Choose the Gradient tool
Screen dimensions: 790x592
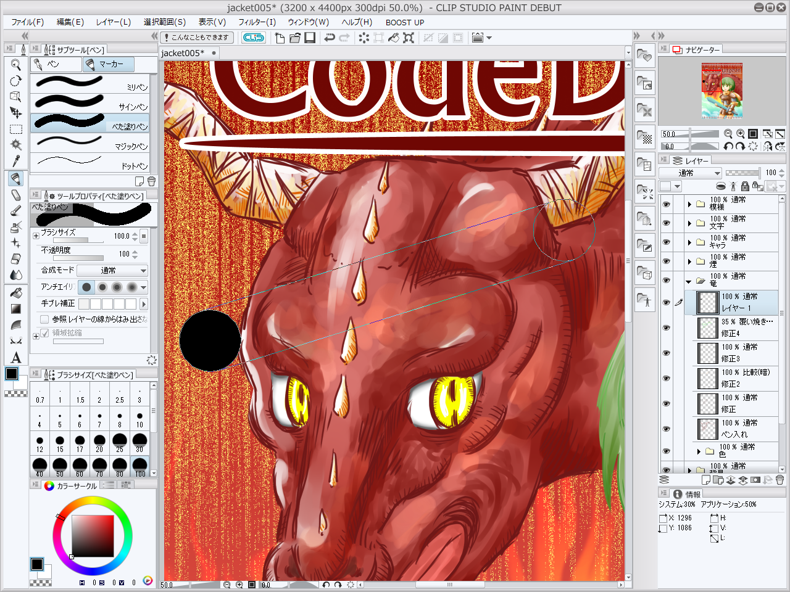(16, 309)
